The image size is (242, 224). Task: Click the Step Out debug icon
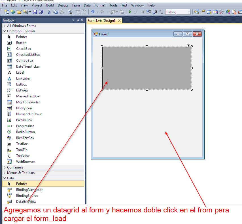(x=161, y=12)
